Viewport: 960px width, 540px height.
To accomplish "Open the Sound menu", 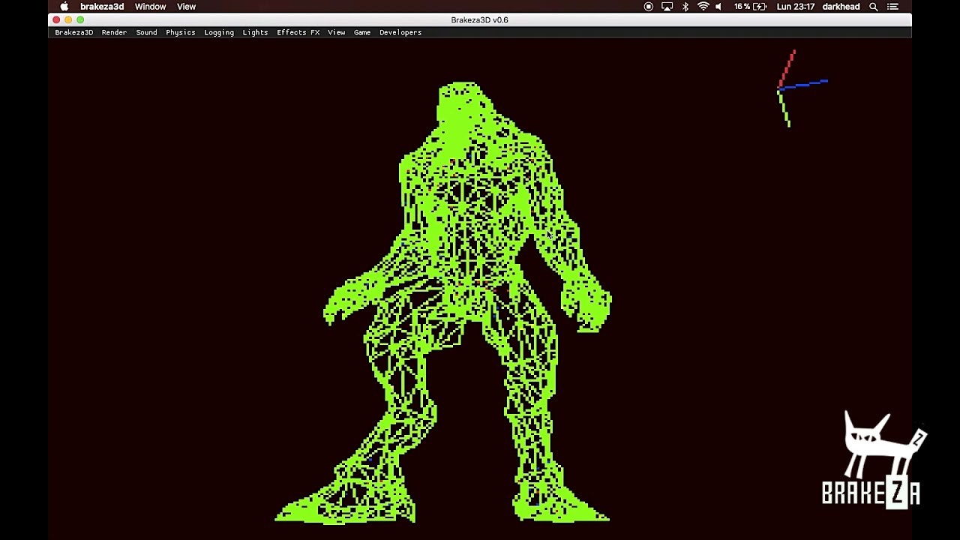I will tap(146, 32).
